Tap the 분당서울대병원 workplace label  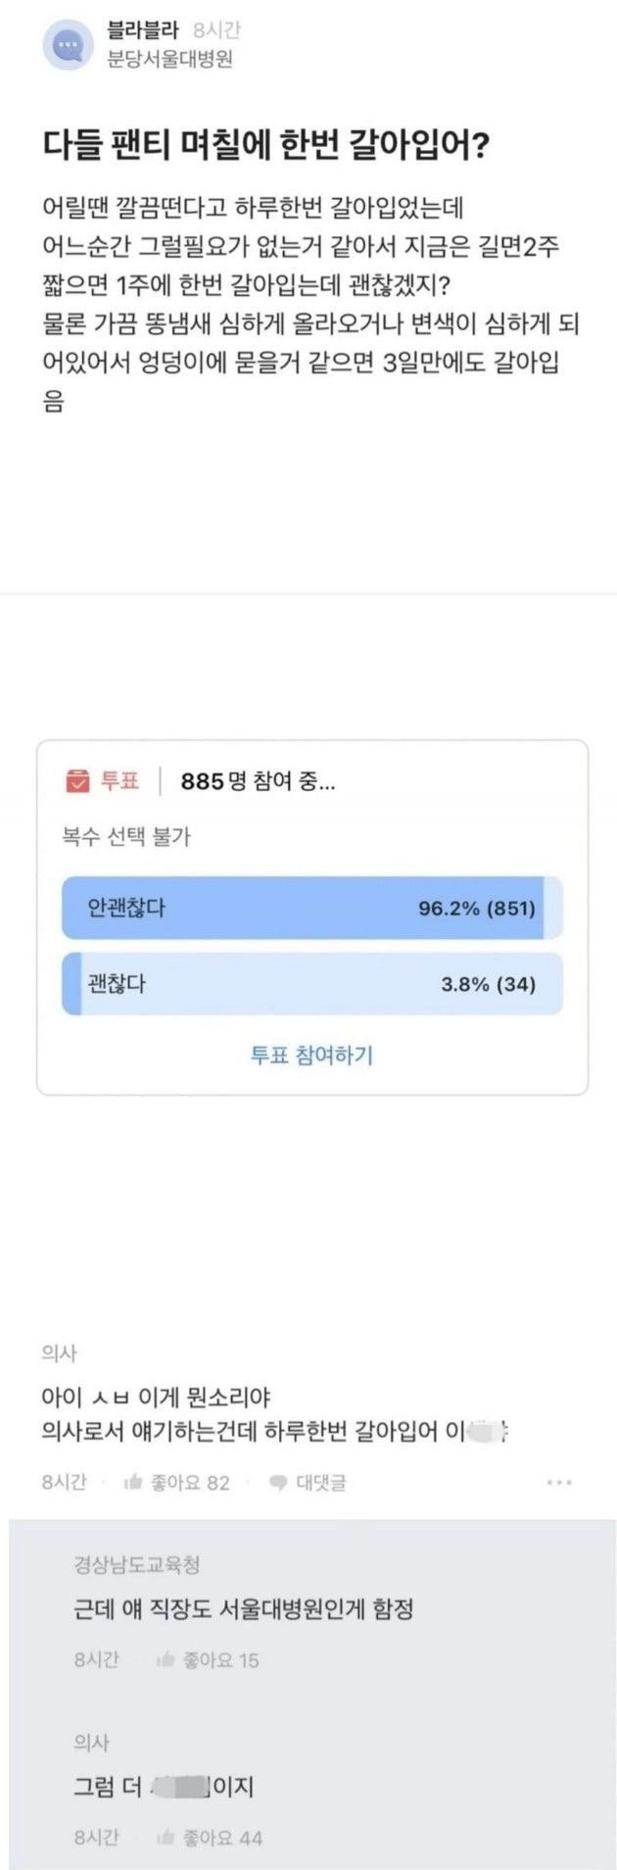click(169, 59)
